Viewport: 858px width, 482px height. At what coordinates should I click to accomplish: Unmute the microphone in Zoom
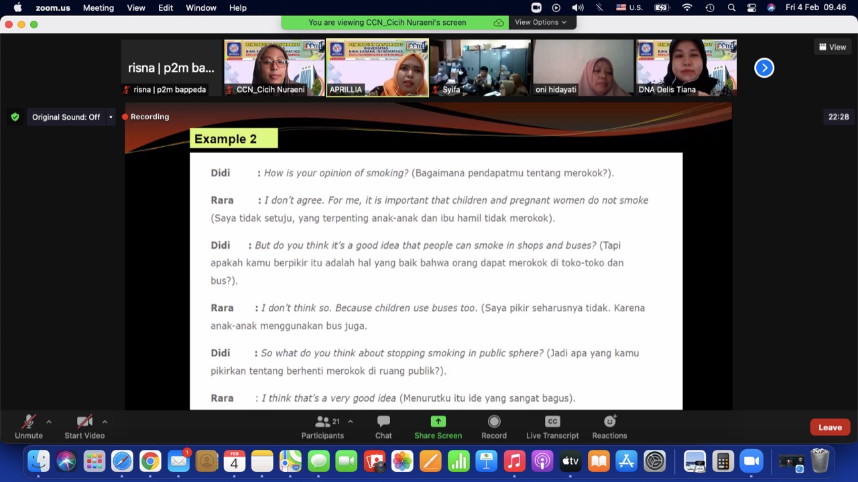point(29,427)
